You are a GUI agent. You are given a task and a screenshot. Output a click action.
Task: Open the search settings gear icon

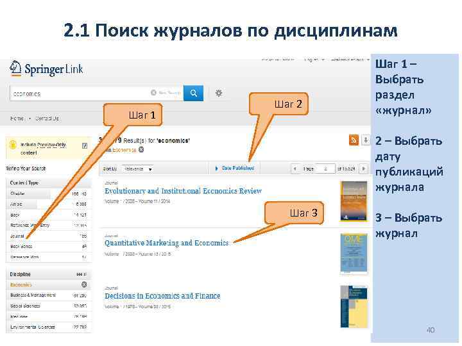click(219, 94)
